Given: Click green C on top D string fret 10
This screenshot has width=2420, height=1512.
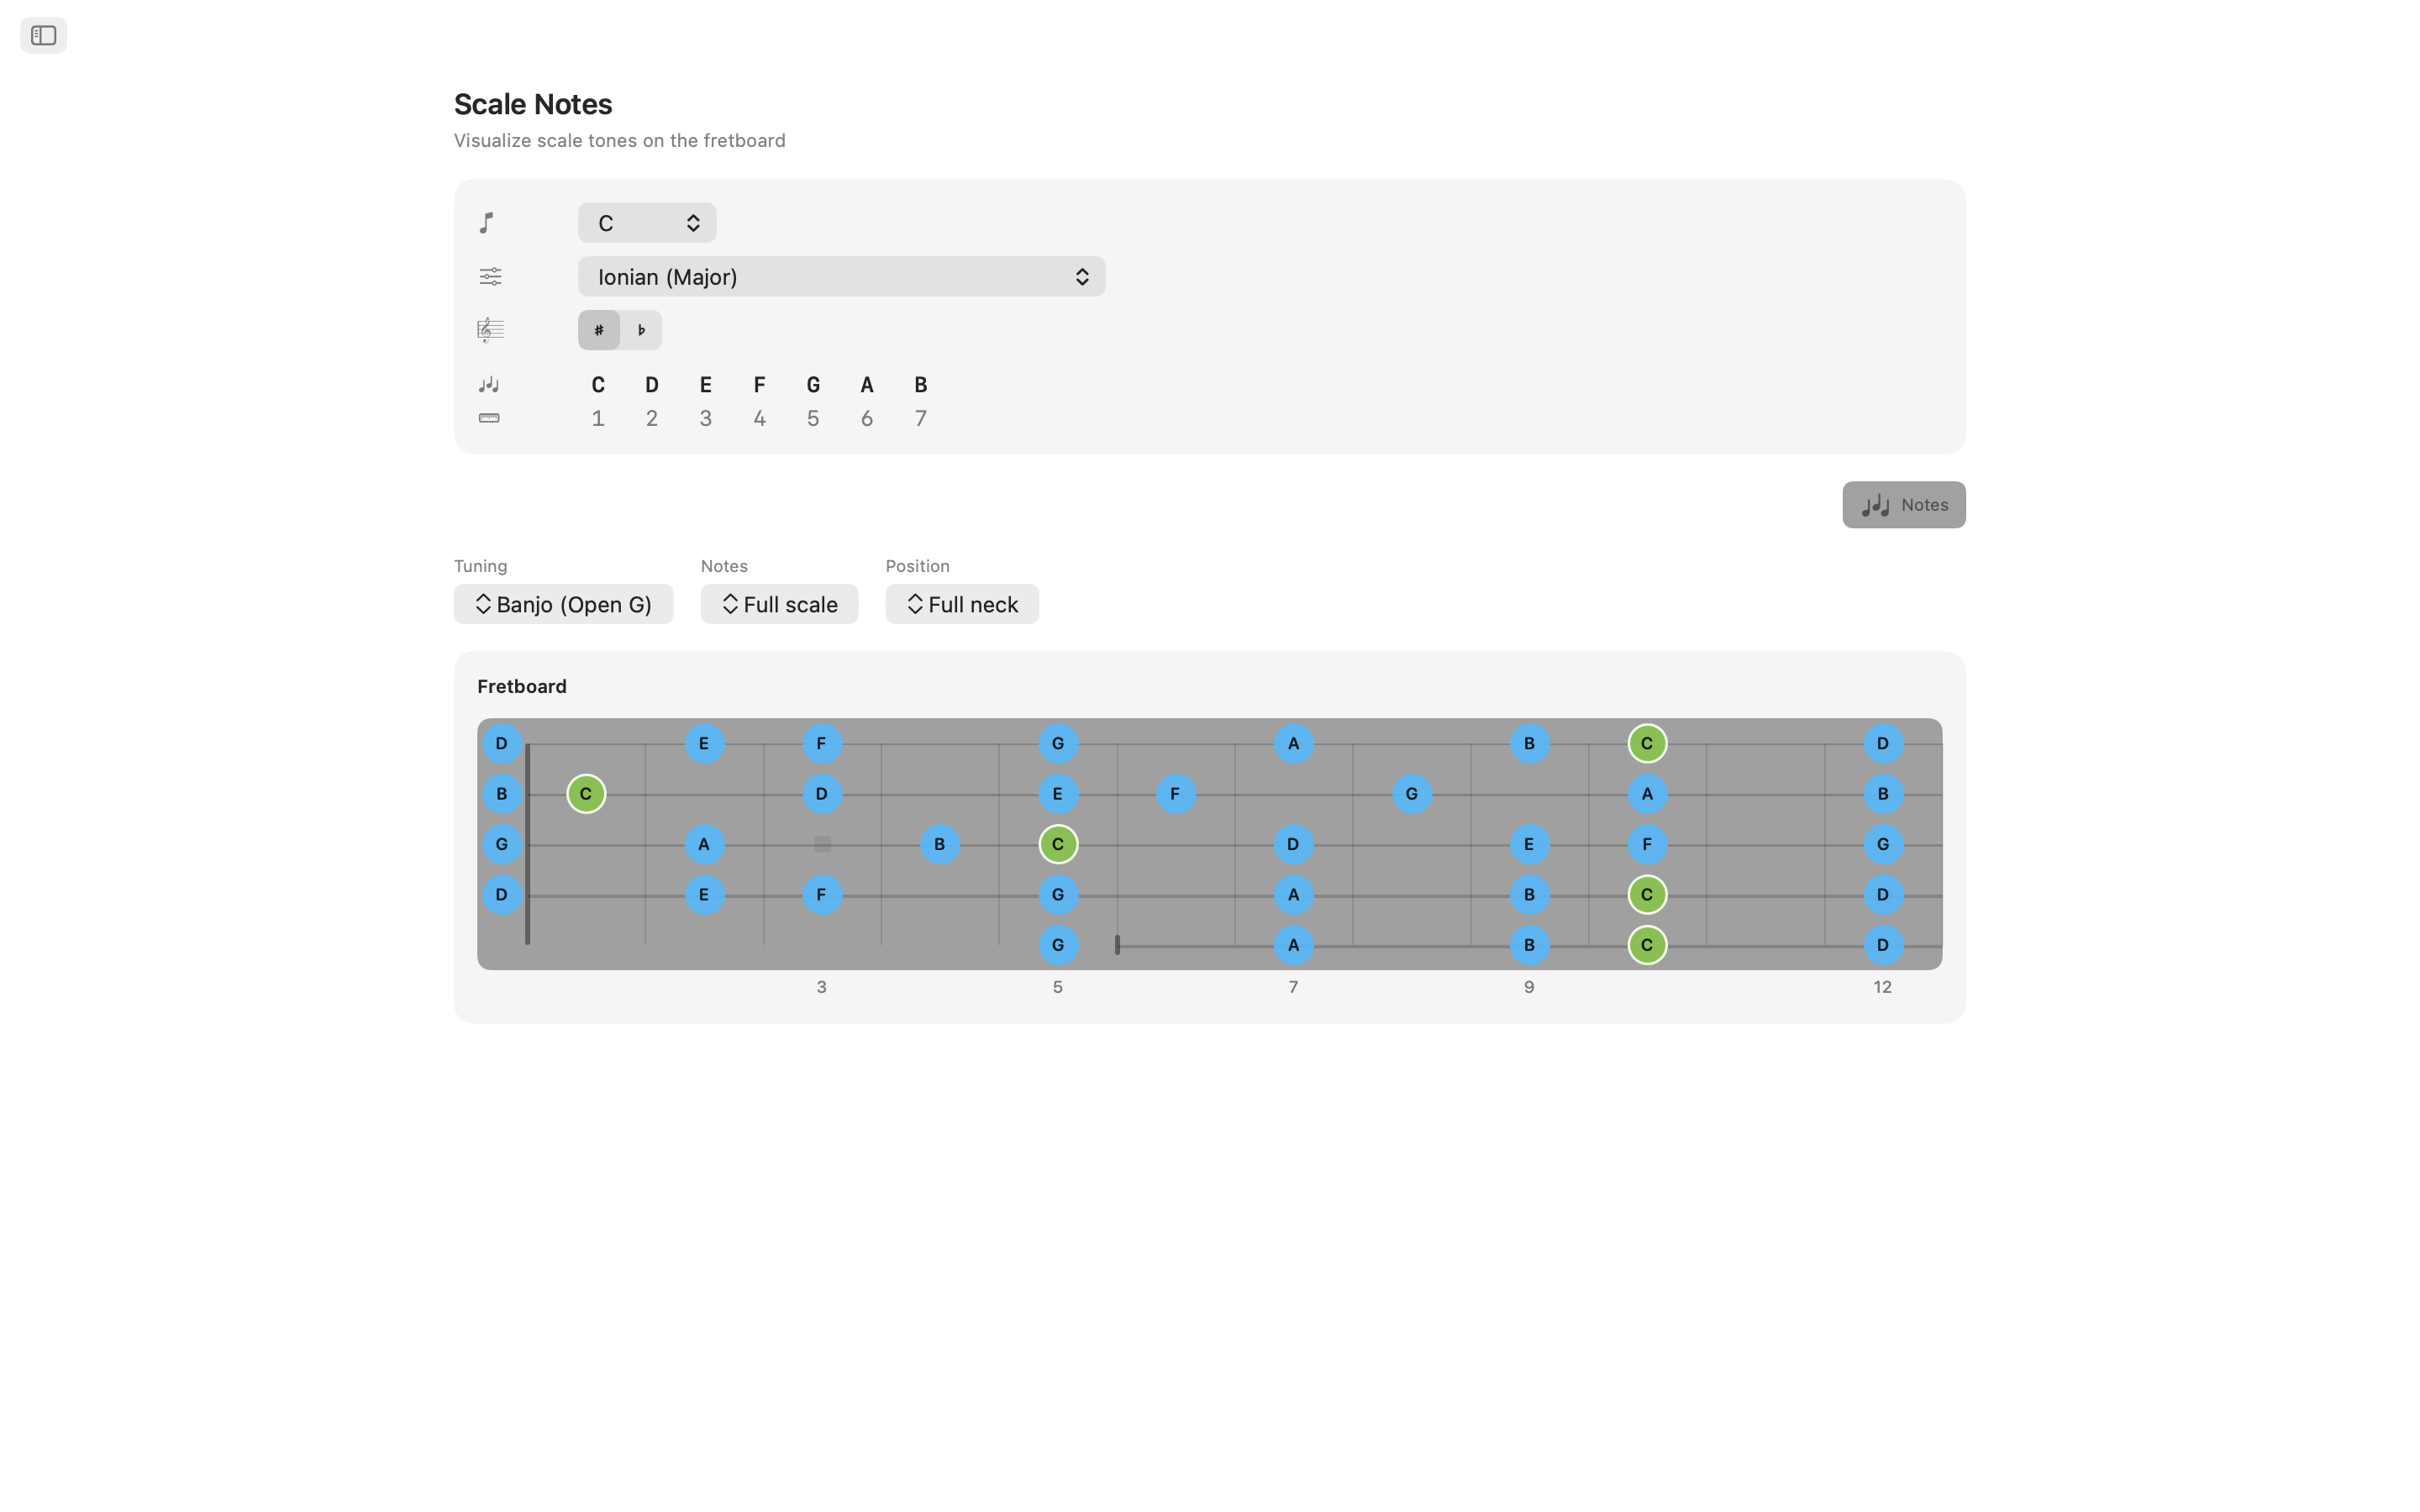Looking at the screenshot, I should click(1647, 743).
